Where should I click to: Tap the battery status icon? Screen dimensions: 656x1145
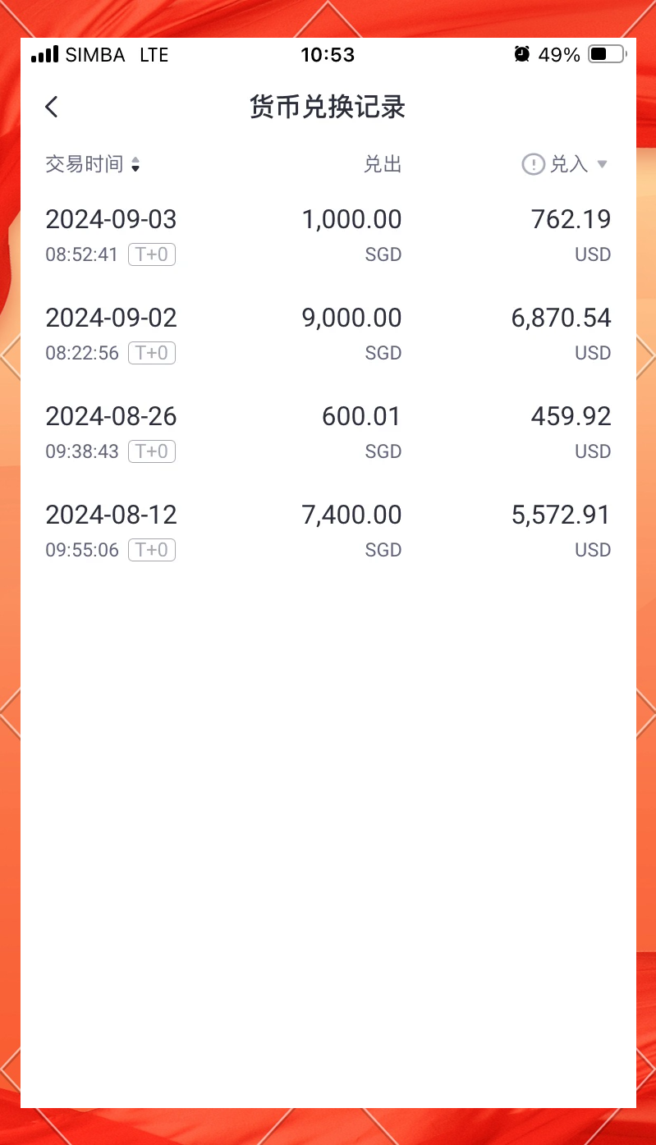point(607,55)
